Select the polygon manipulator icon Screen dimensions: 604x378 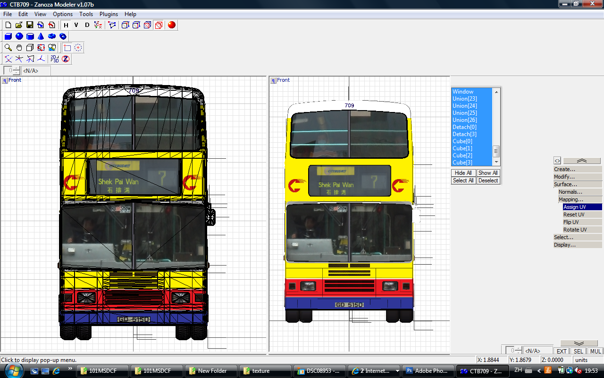(112, 25)
